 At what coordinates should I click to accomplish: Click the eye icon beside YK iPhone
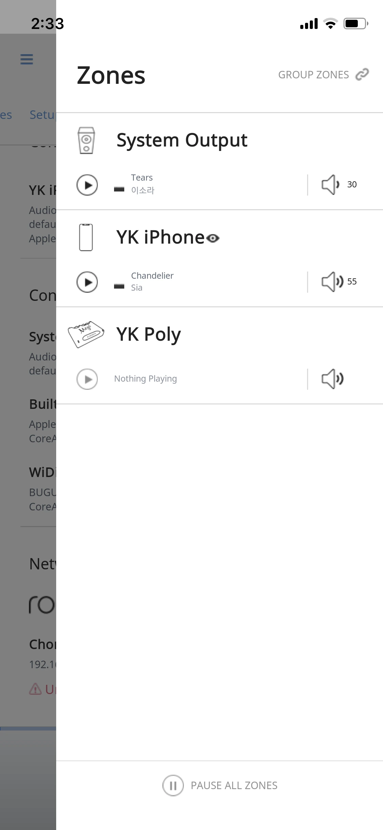213,238
